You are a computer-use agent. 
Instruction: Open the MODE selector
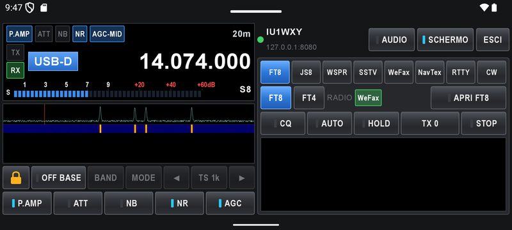pyautogui.click(x=143, y=178)
